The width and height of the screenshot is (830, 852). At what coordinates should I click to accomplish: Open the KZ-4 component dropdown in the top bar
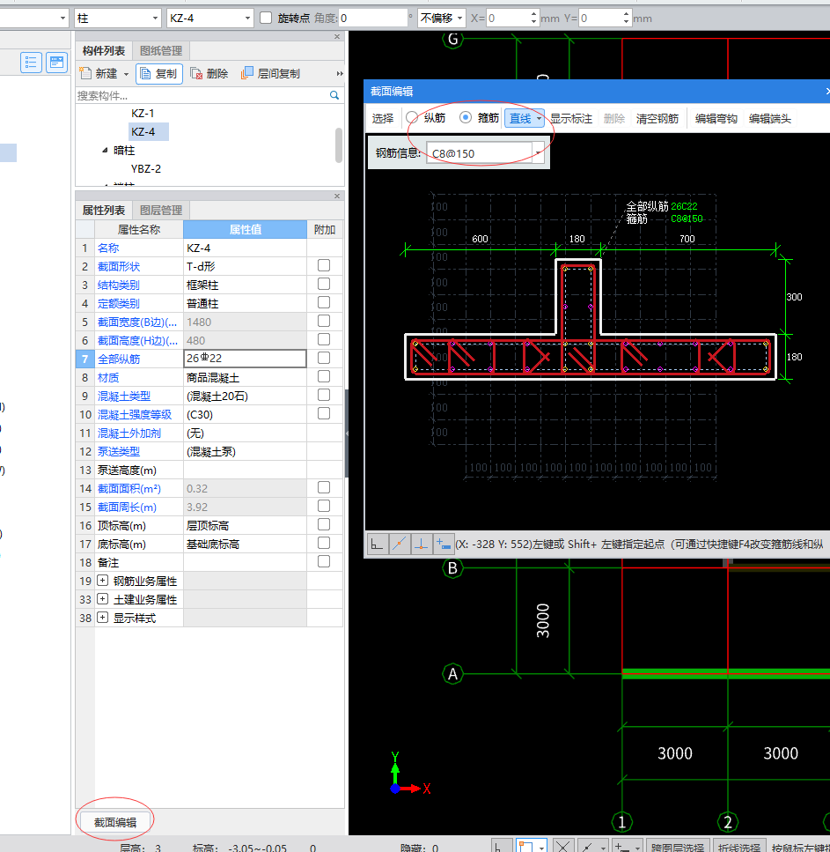(x=247, y=18)
